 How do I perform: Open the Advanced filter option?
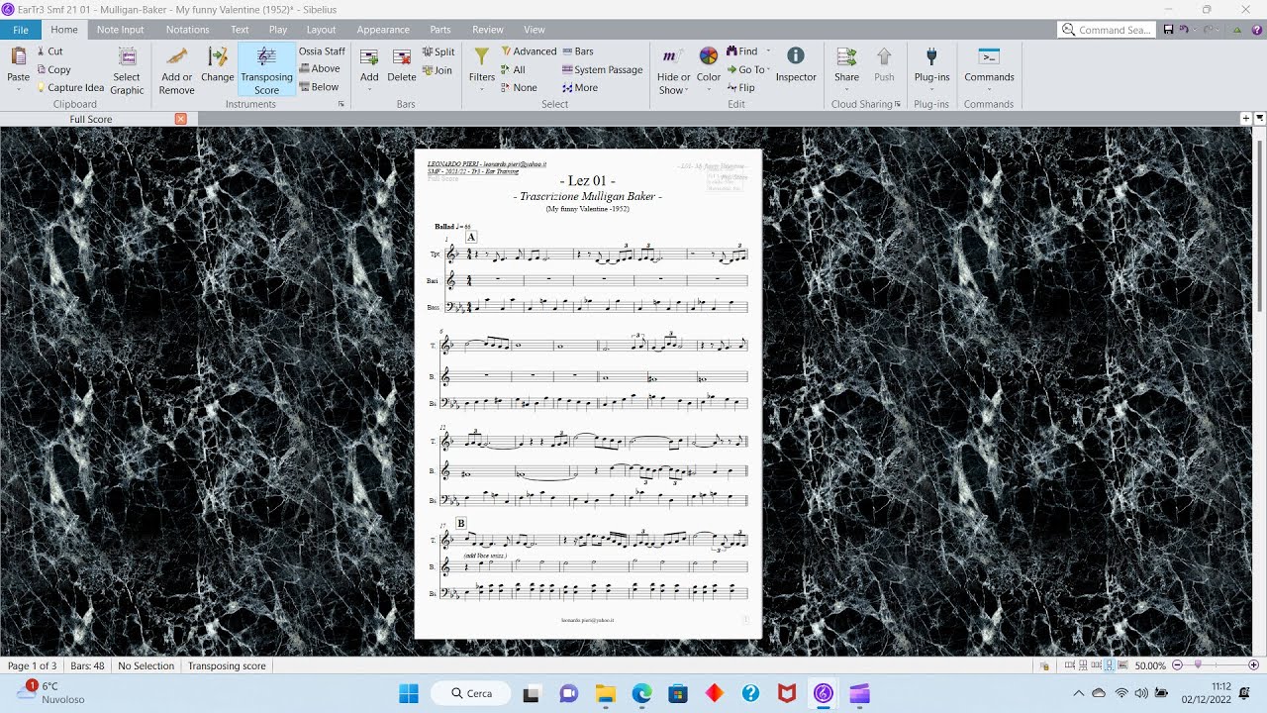point(529,51)
